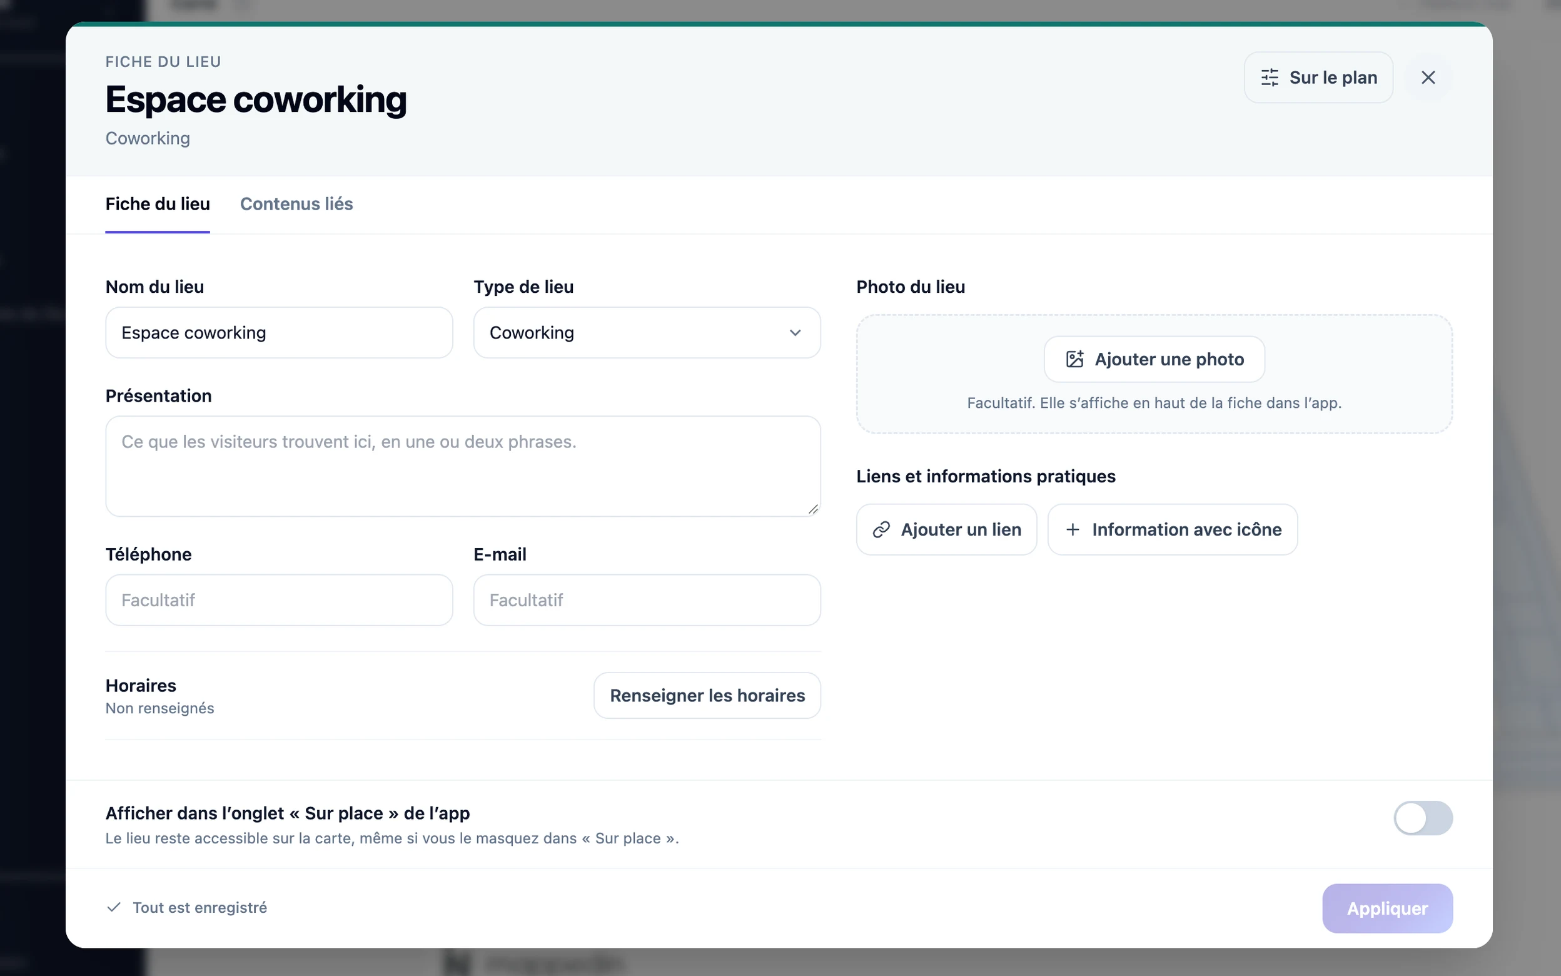Click the checkmark icon near Tout est enregistré

[114, 908]
